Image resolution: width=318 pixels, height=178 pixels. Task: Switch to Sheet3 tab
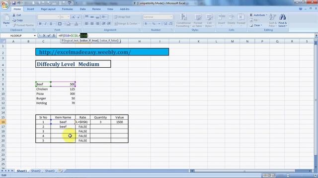[x=50, y=171]
